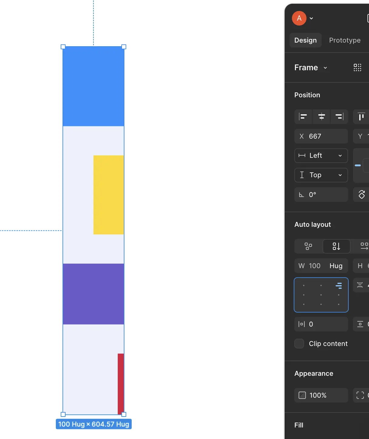Viewport: 369px width, 439px height.
Task: Open the Top vertical constraint dropdown
Action: click(321, 175)
